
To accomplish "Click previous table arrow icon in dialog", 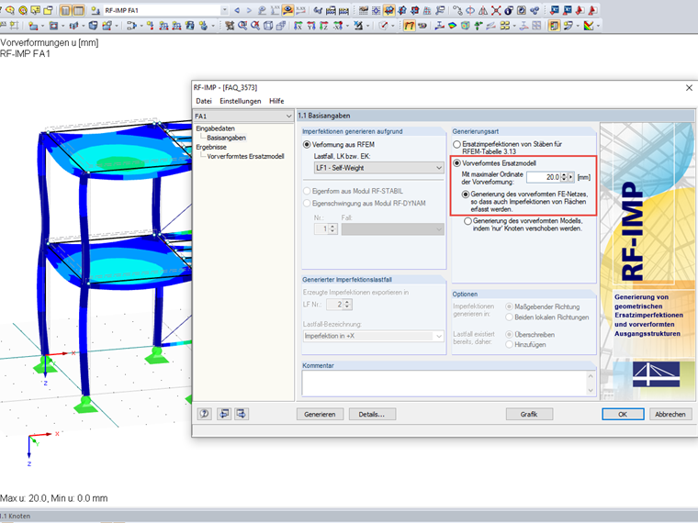I will 224,414.
